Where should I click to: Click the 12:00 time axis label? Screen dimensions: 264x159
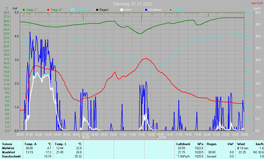132,134
